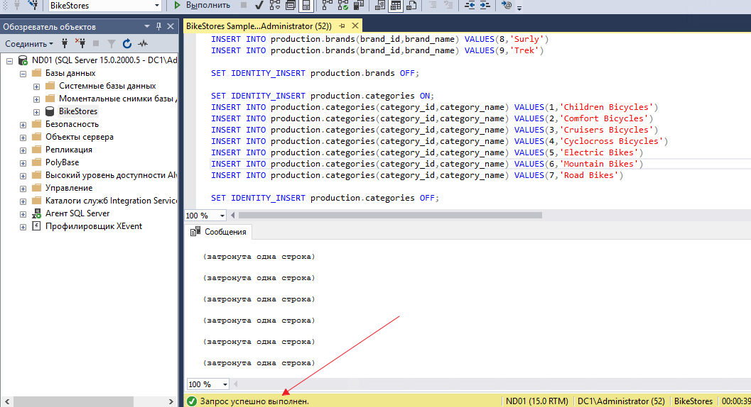Open the Query Options icon

tap(291, 5)
